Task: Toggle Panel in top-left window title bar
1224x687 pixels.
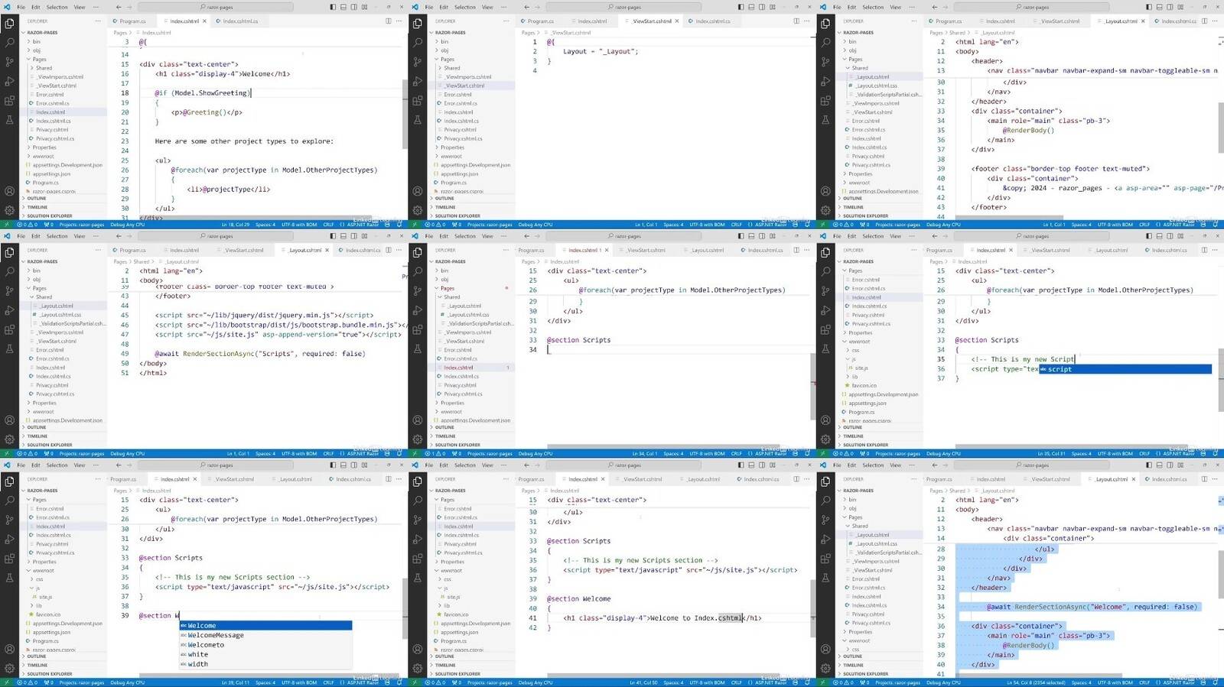Action: (343, 7)
